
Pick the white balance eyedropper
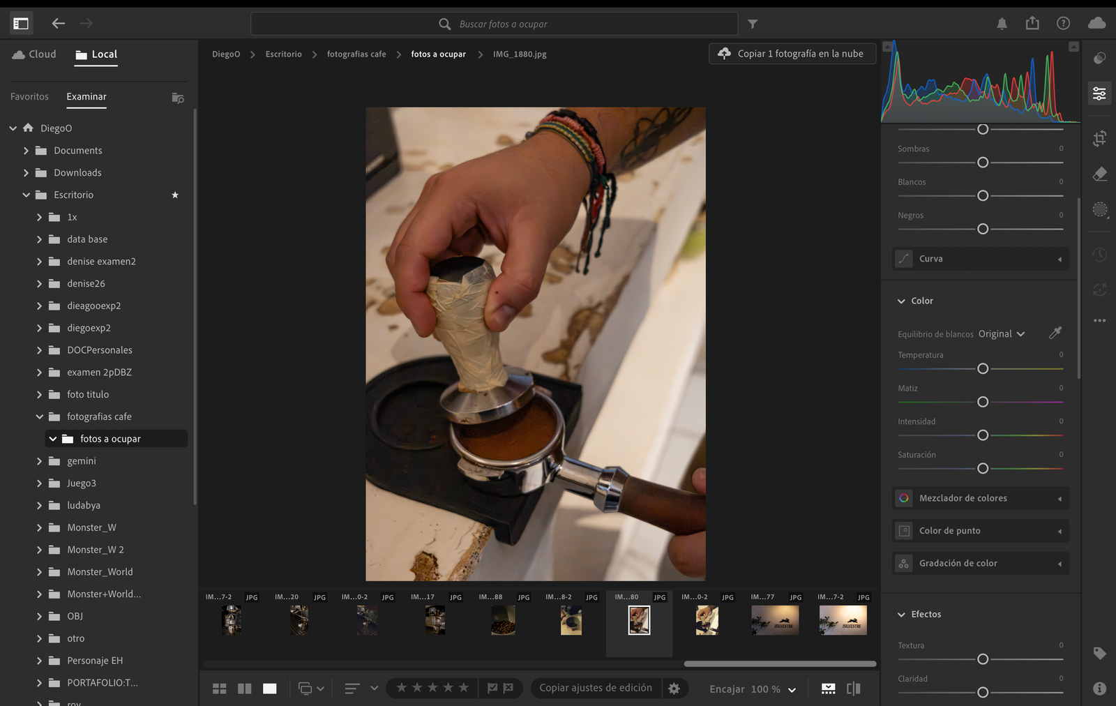point(1055,333)
